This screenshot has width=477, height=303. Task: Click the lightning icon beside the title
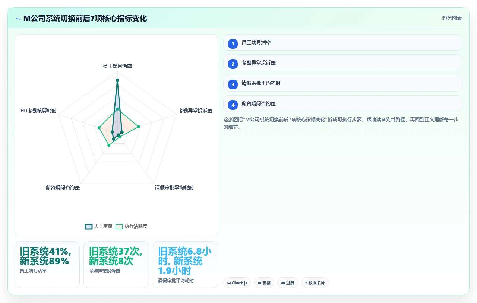coord(18,19)
